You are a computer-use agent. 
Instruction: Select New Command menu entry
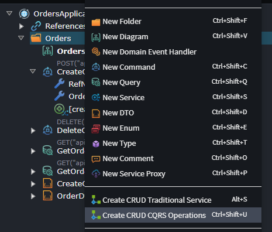click(x=173, y=67)
